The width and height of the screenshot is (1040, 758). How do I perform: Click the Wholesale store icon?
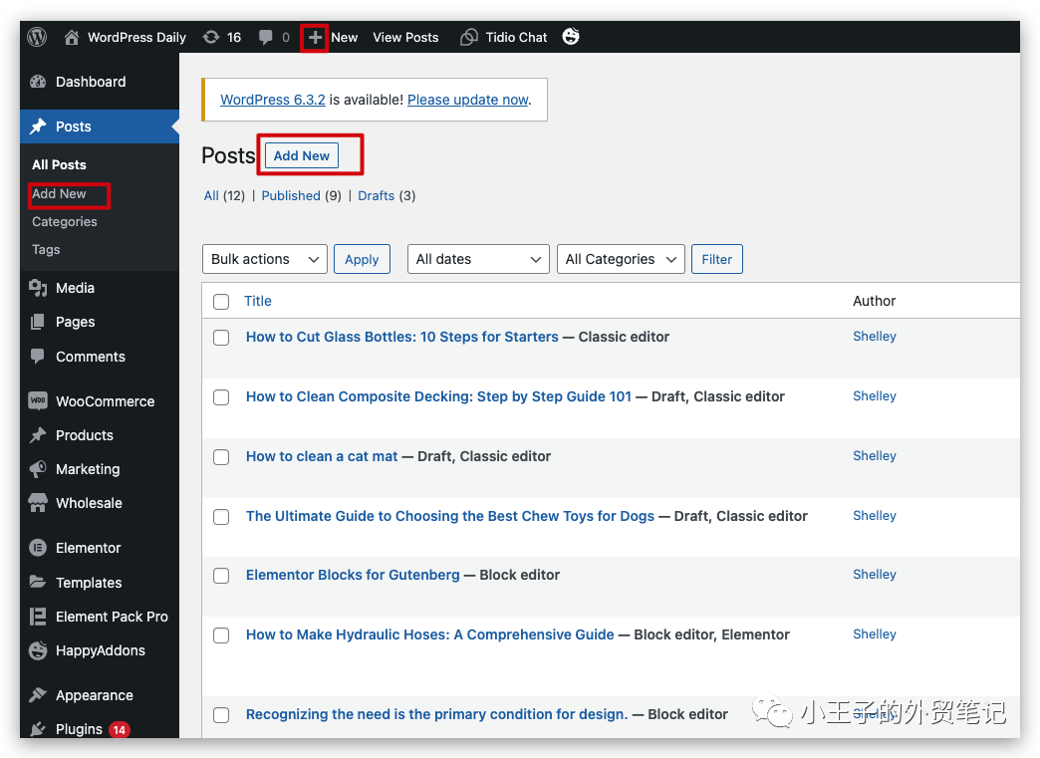click(x=38, y=503)
